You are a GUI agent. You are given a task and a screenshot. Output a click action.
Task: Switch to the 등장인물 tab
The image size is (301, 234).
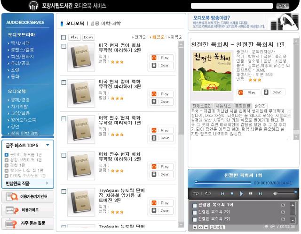pyautogui.click(x=243, y=106)
